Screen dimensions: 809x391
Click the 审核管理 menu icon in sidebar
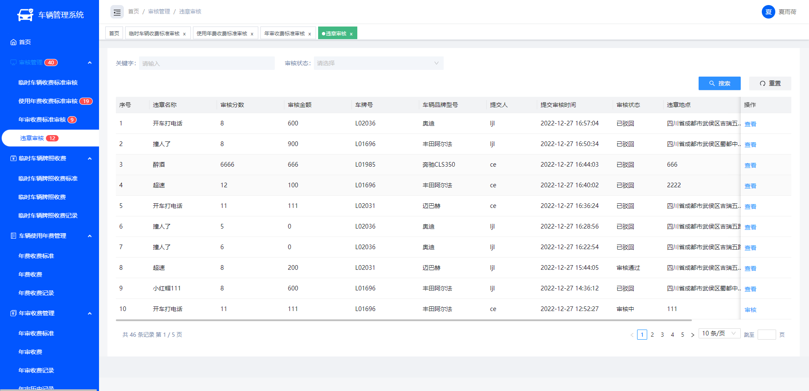tap(13, 62)
